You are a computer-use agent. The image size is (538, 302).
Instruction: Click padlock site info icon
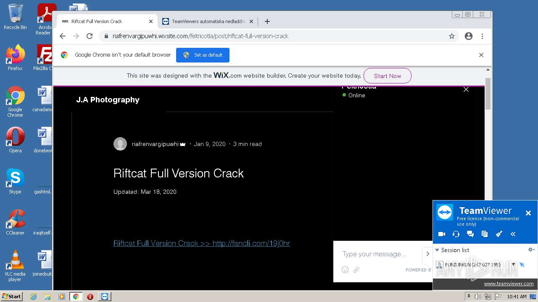(x=106, y=36)
